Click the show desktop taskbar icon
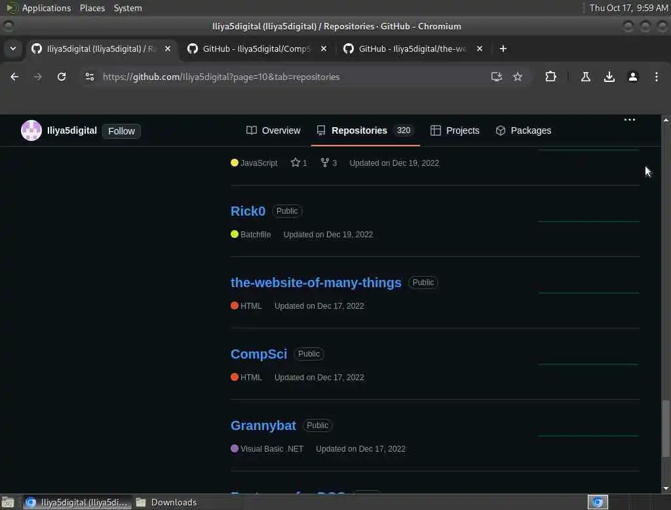This screenshot has width=671, height=510. coord(8,502)
